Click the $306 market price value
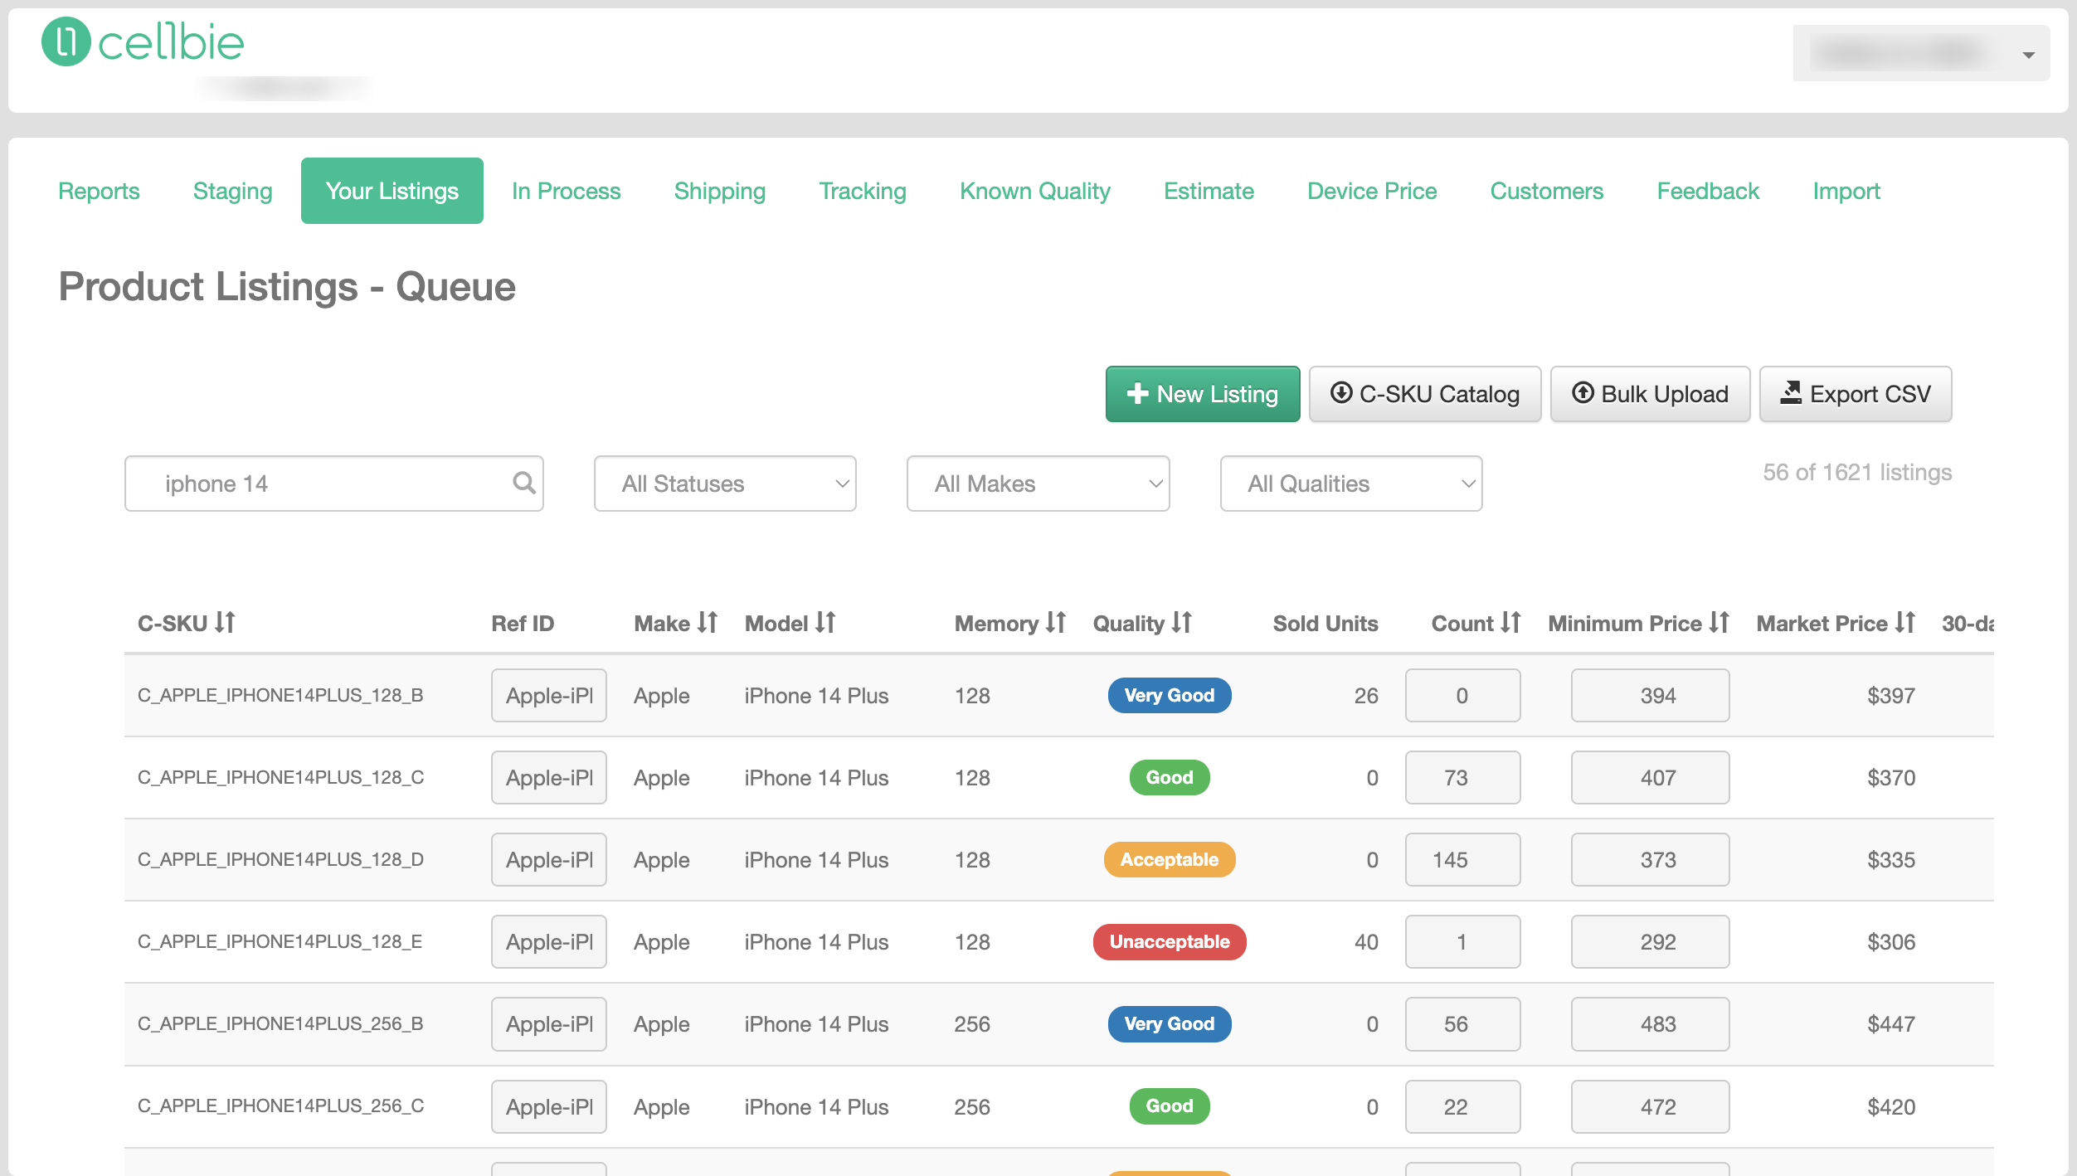The image size is (2077, 1176). tap(1891, 941)
